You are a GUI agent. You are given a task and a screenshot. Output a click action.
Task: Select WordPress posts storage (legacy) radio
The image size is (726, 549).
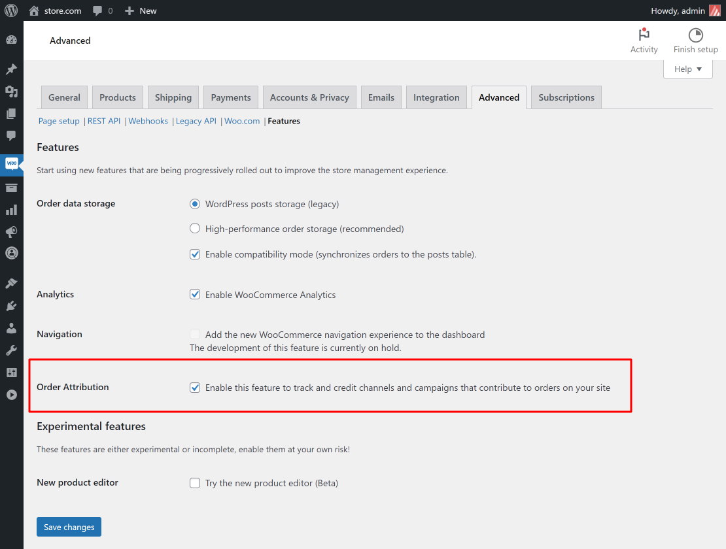195,204
